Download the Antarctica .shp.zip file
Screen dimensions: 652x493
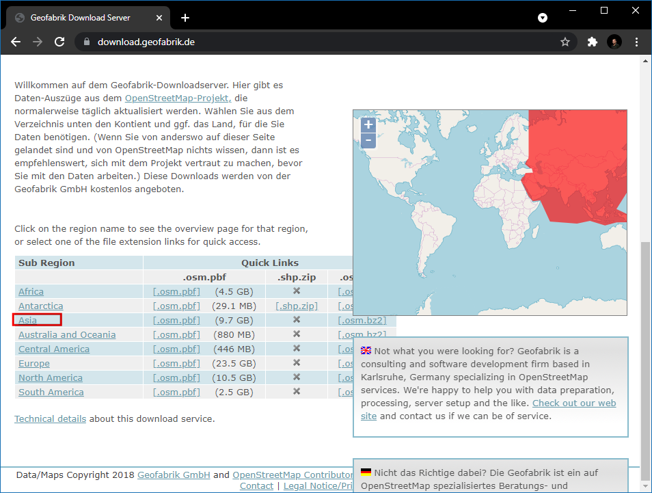click(x=297, y=306)
